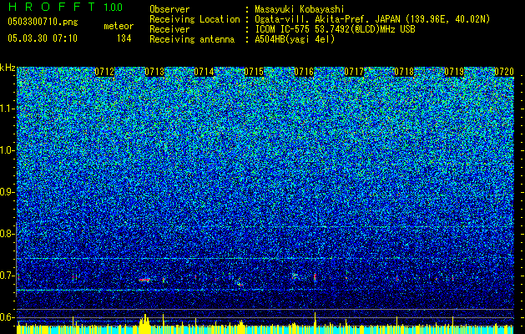Click the 0.6 frequency axis label
The width and height of the screenshot is (525, 334).
(x=7, y=317)
